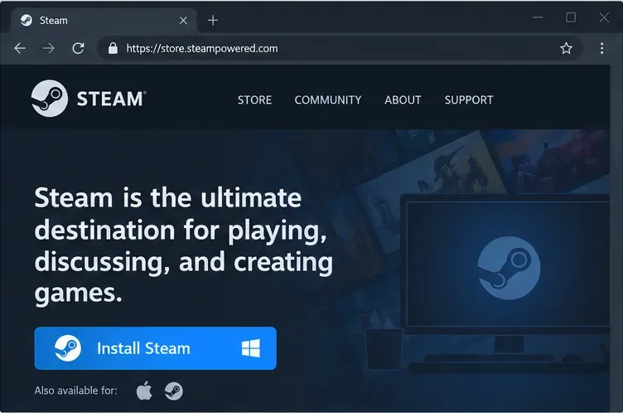Image resolution: width=623 pixels, height=413 pixels.
Task: Maximize the browser window
Action: (571, 17)
